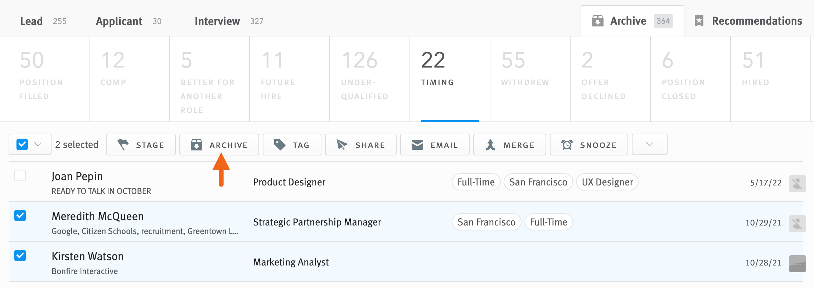This screenshot has width=814, height=288.
Task: Click Joan Pepin's owner avatar icon
Action: point(797,184)
